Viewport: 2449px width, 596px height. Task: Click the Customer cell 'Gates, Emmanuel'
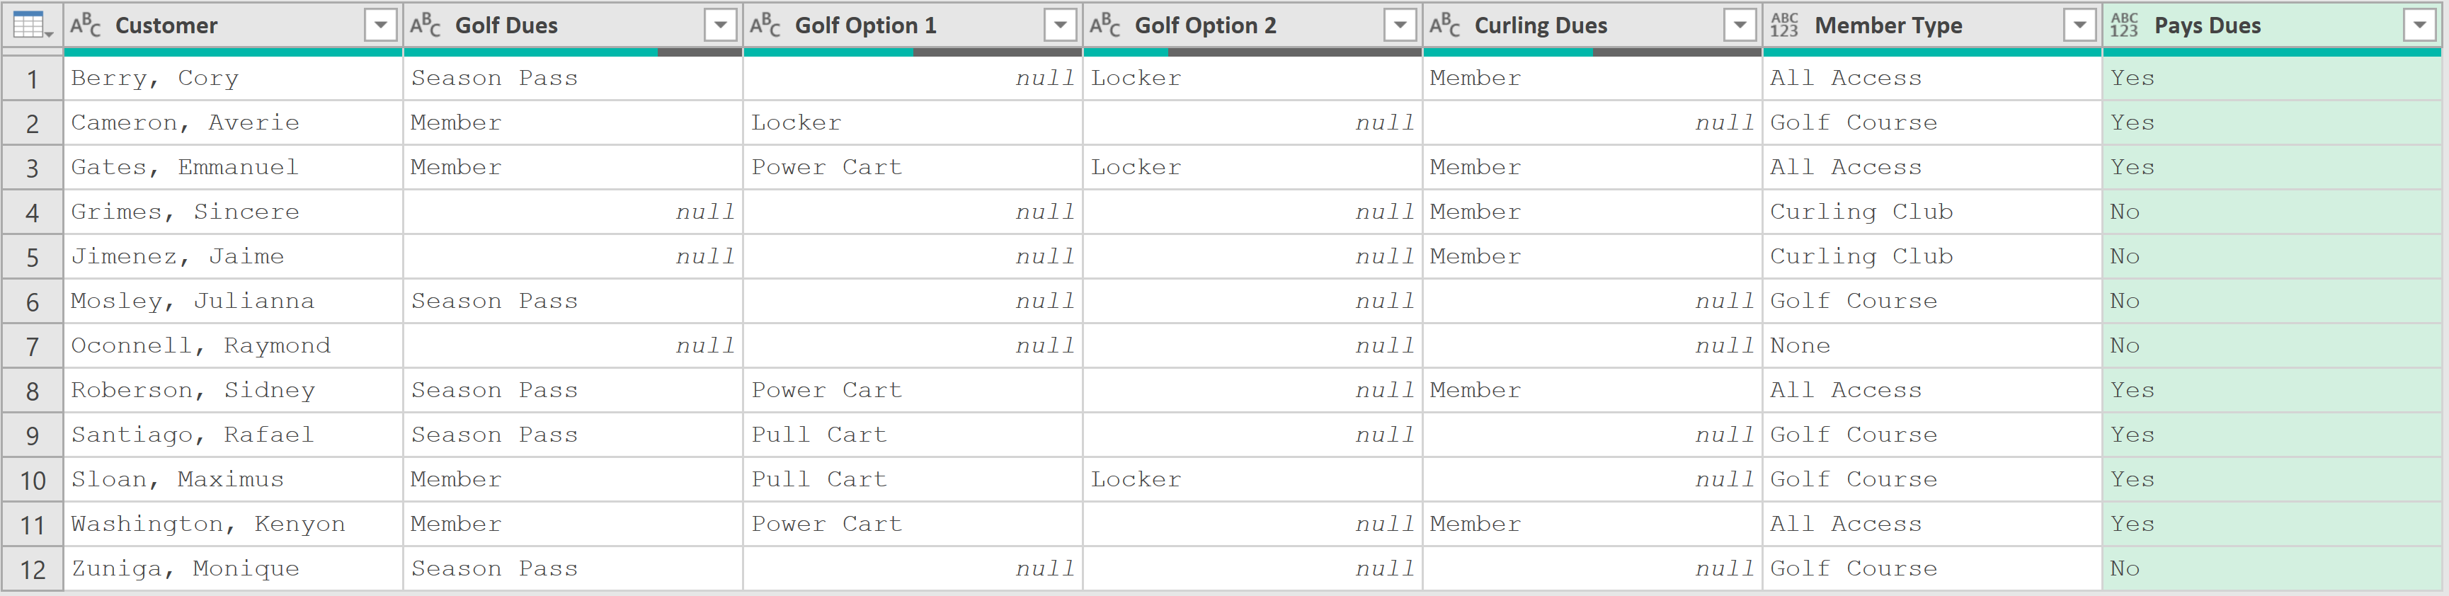click(x=184, y=167)
